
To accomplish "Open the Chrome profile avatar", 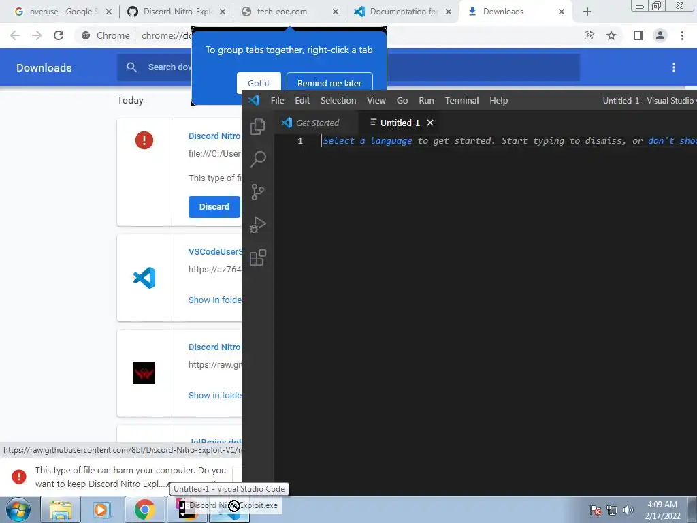I will (x=660, y=35).
